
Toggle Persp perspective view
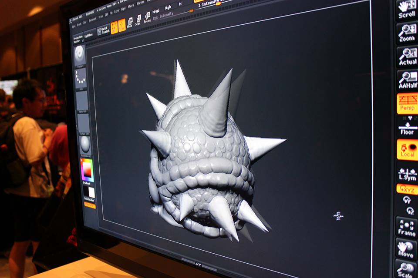click(407, 103)
